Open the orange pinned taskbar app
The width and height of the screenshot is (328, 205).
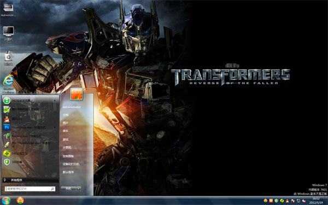coord(20,201)
